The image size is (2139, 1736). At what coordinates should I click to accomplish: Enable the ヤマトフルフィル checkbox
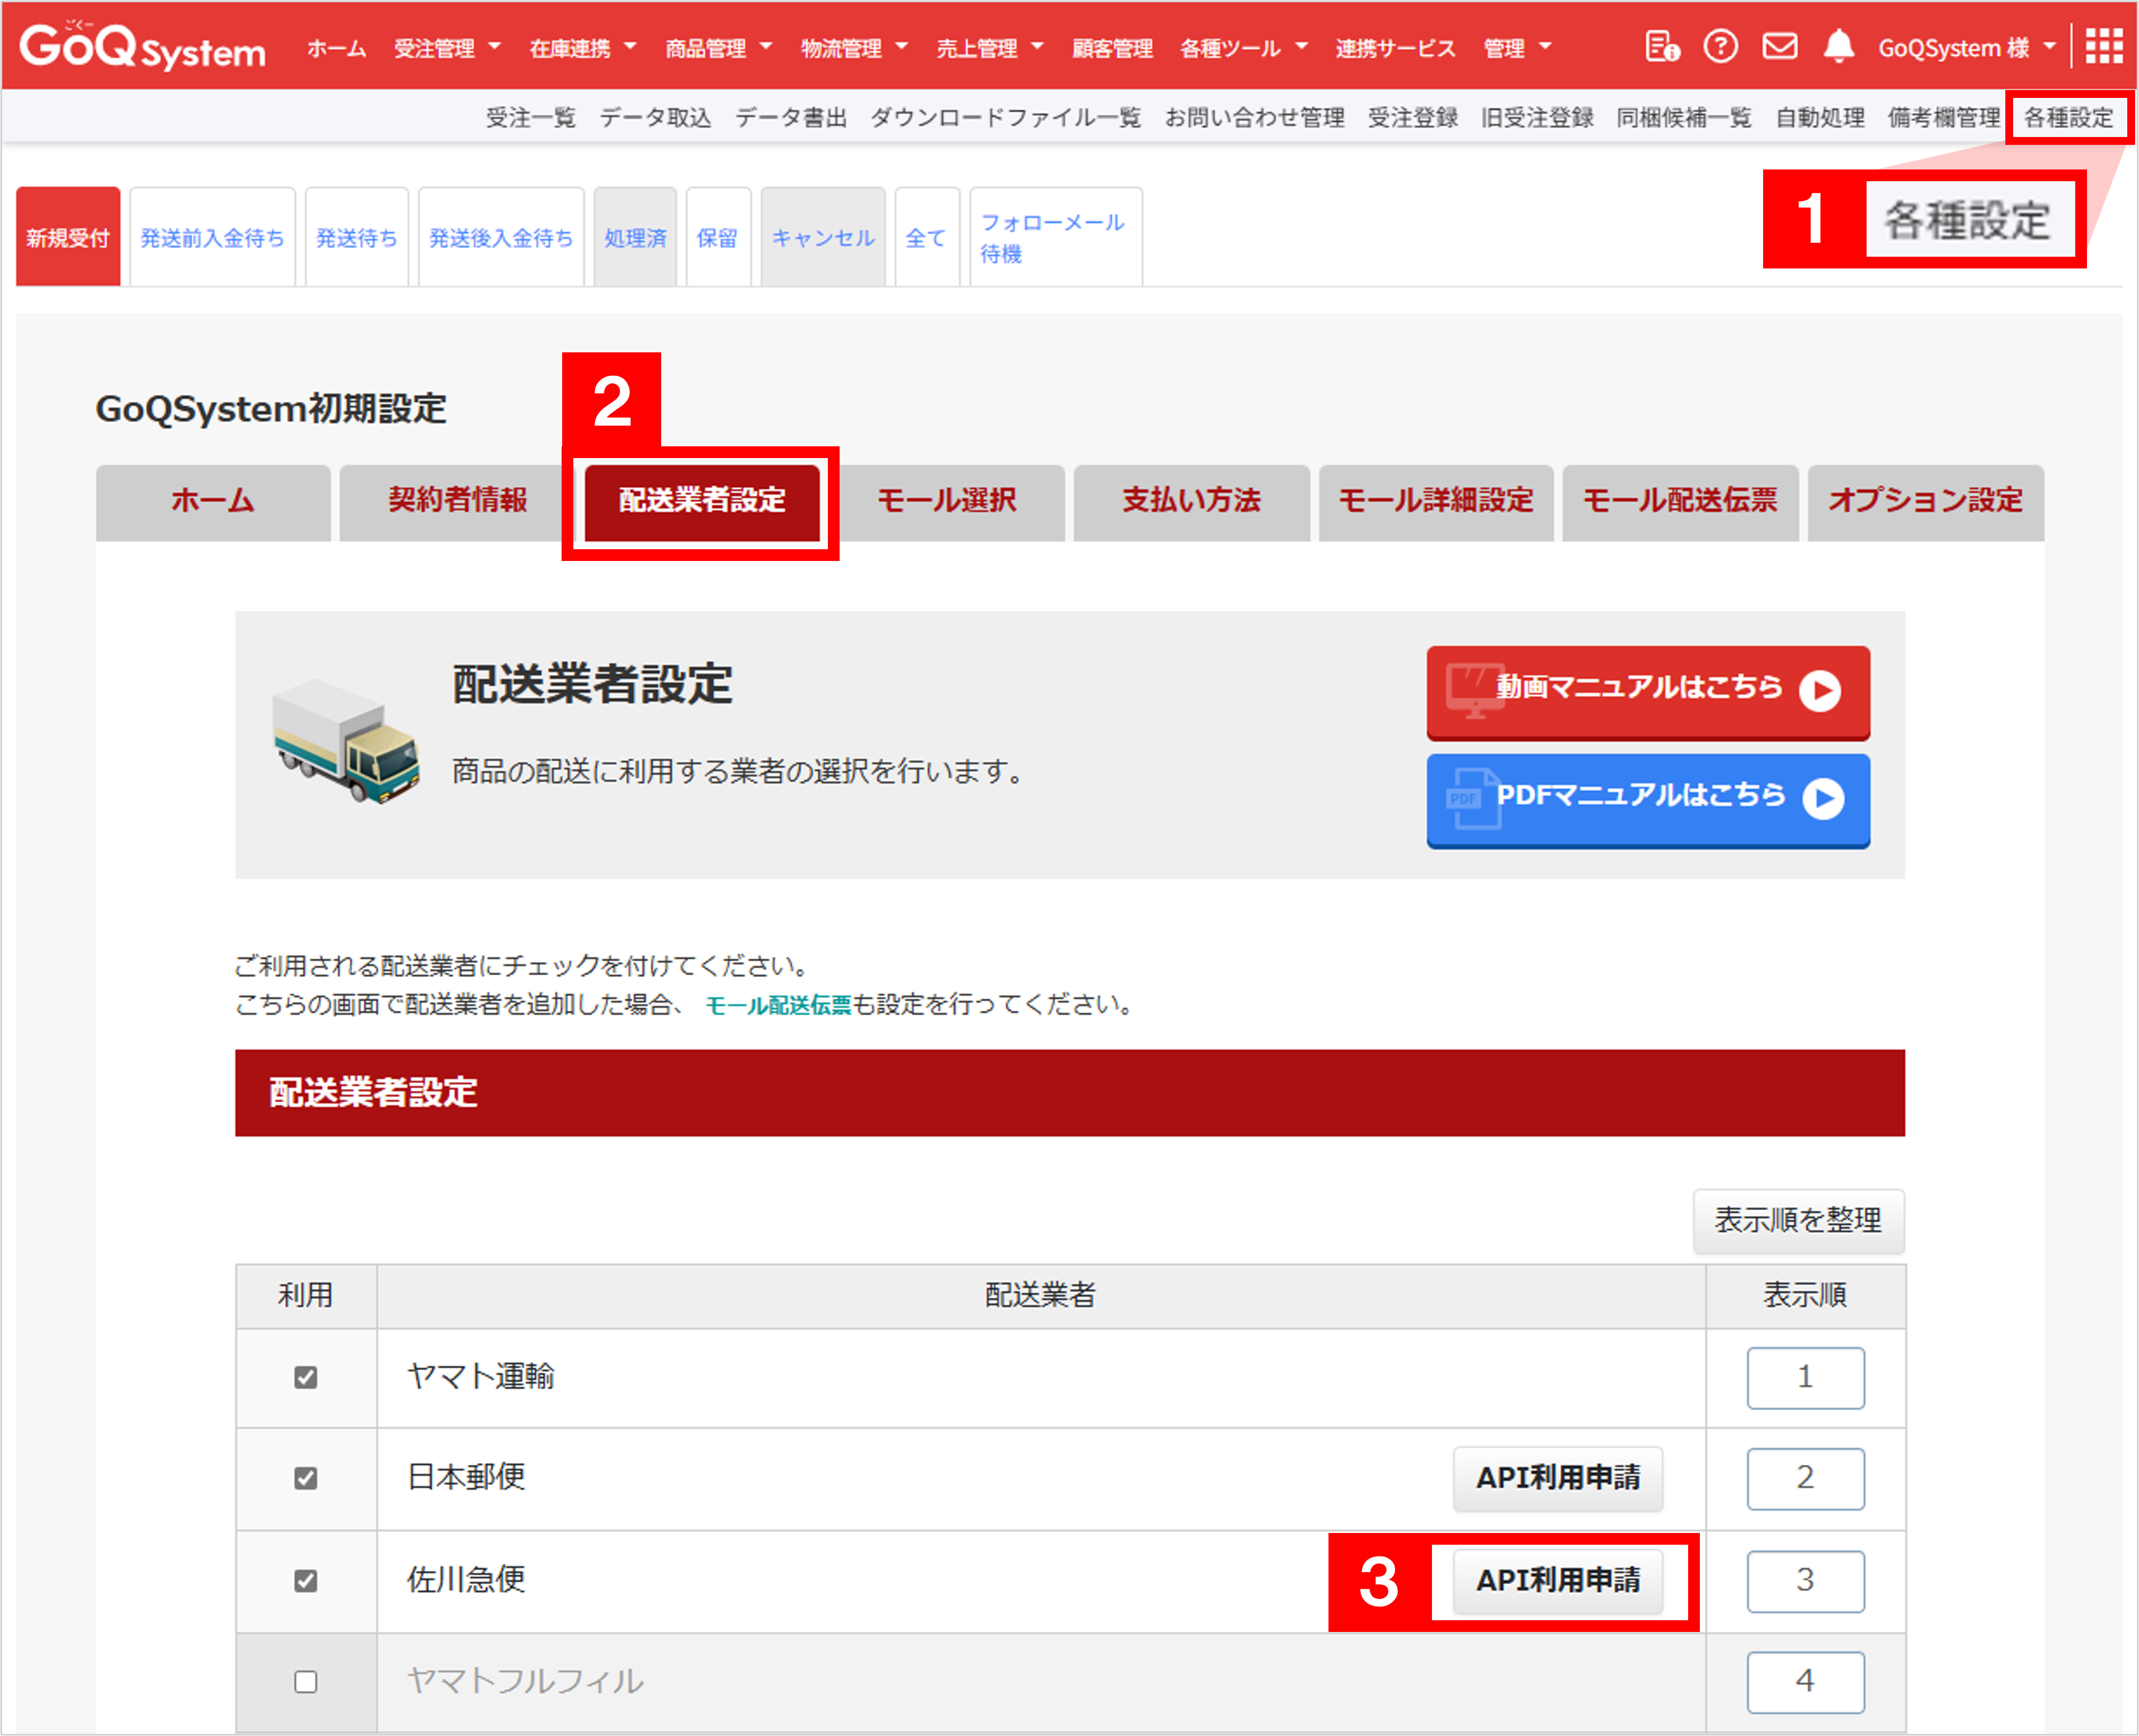pyautogui.click(x=306, y=1681)
